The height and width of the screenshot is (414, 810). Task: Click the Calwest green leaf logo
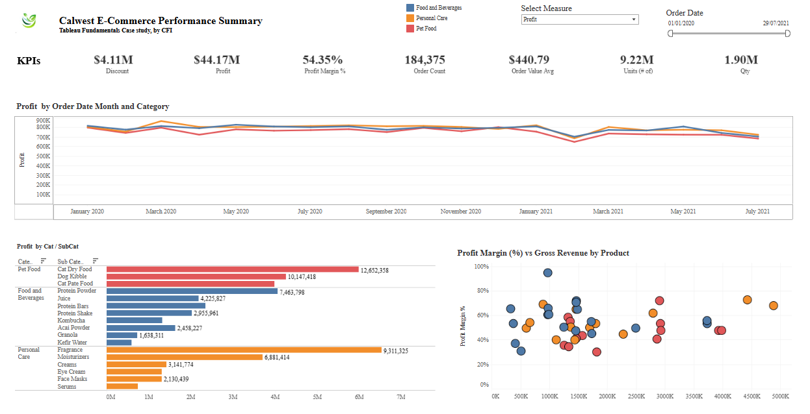click(x=29, y=21)
